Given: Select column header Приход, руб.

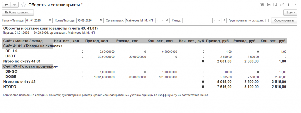Looking at the screenshot, I should pos(218,41).
